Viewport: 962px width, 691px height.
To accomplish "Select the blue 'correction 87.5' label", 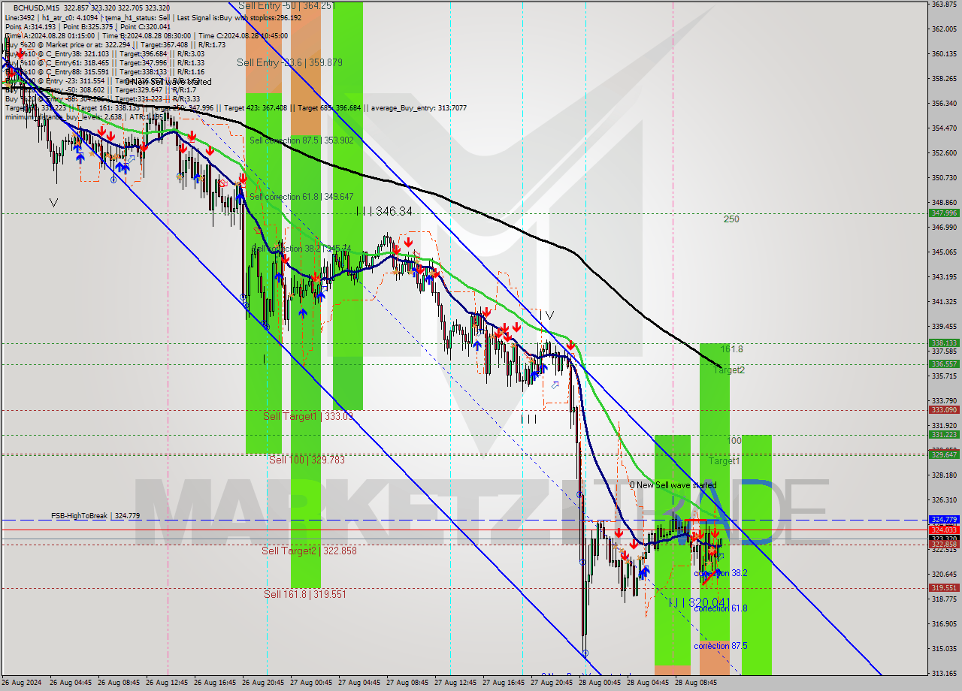I will click(x=721, y=646).
